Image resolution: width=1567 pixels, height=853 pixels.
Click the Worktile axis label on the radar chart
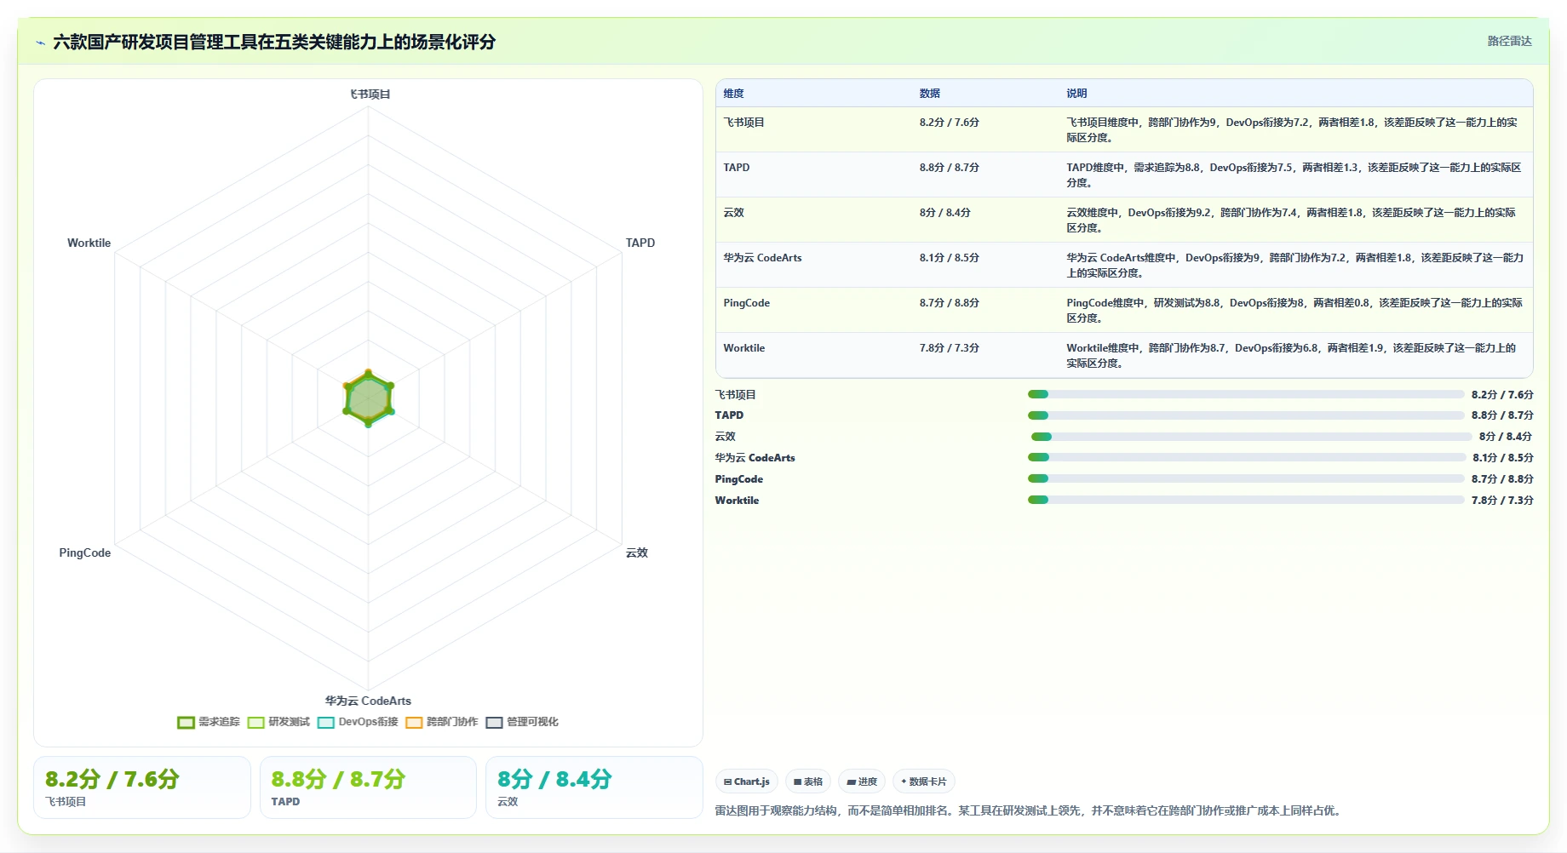[89, 243]
